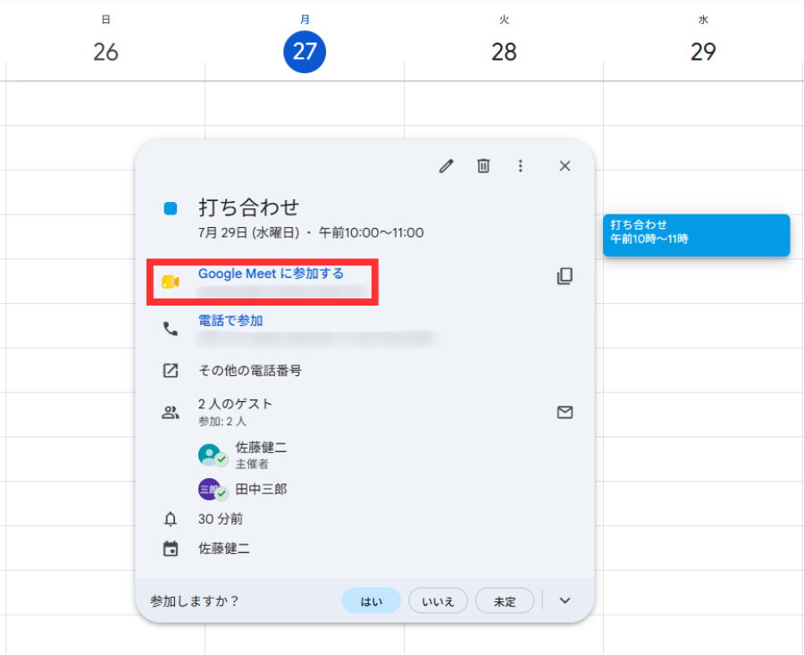Open the three-dot options menu
This screenshot has height=655, width=804.
(521, 166)
